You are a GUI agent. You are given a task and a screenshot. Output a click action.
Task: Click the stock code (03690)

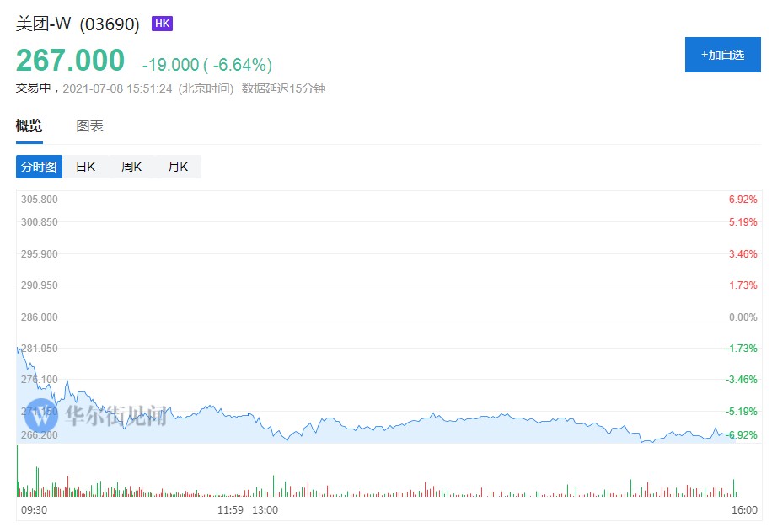[x=110, y=24]
